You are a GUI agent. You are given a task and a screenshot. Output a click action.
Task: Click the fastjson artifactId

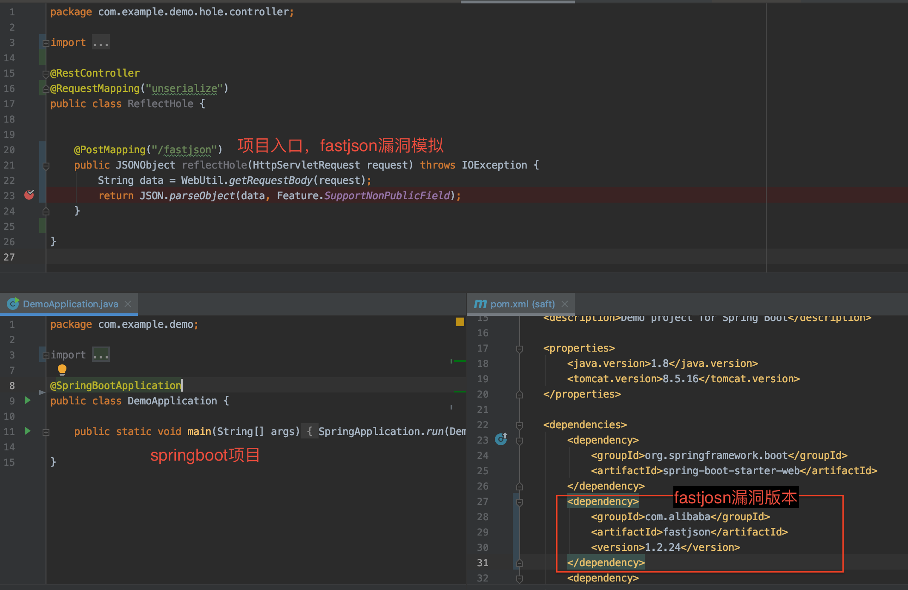(x=687, y=532)
